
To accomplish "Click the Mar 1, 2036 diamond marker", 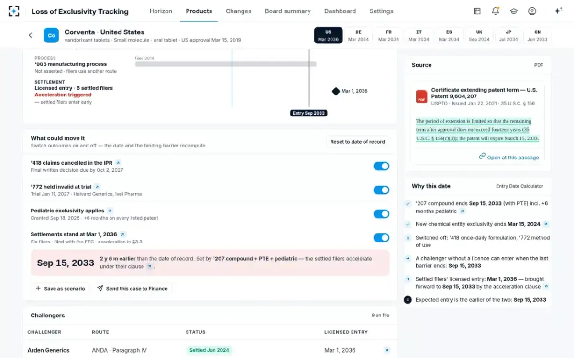I will tap(336, 91).
